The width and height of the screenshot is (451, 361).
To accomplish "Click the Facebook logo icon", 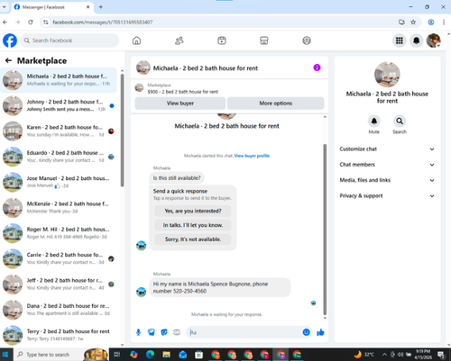I will point(10,41).
